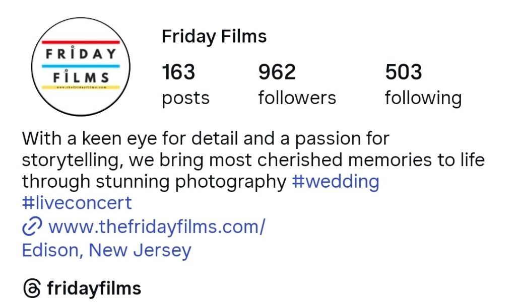The image size is (516, 307).
Task: Click the bio description text
Action: pos(253,160)
